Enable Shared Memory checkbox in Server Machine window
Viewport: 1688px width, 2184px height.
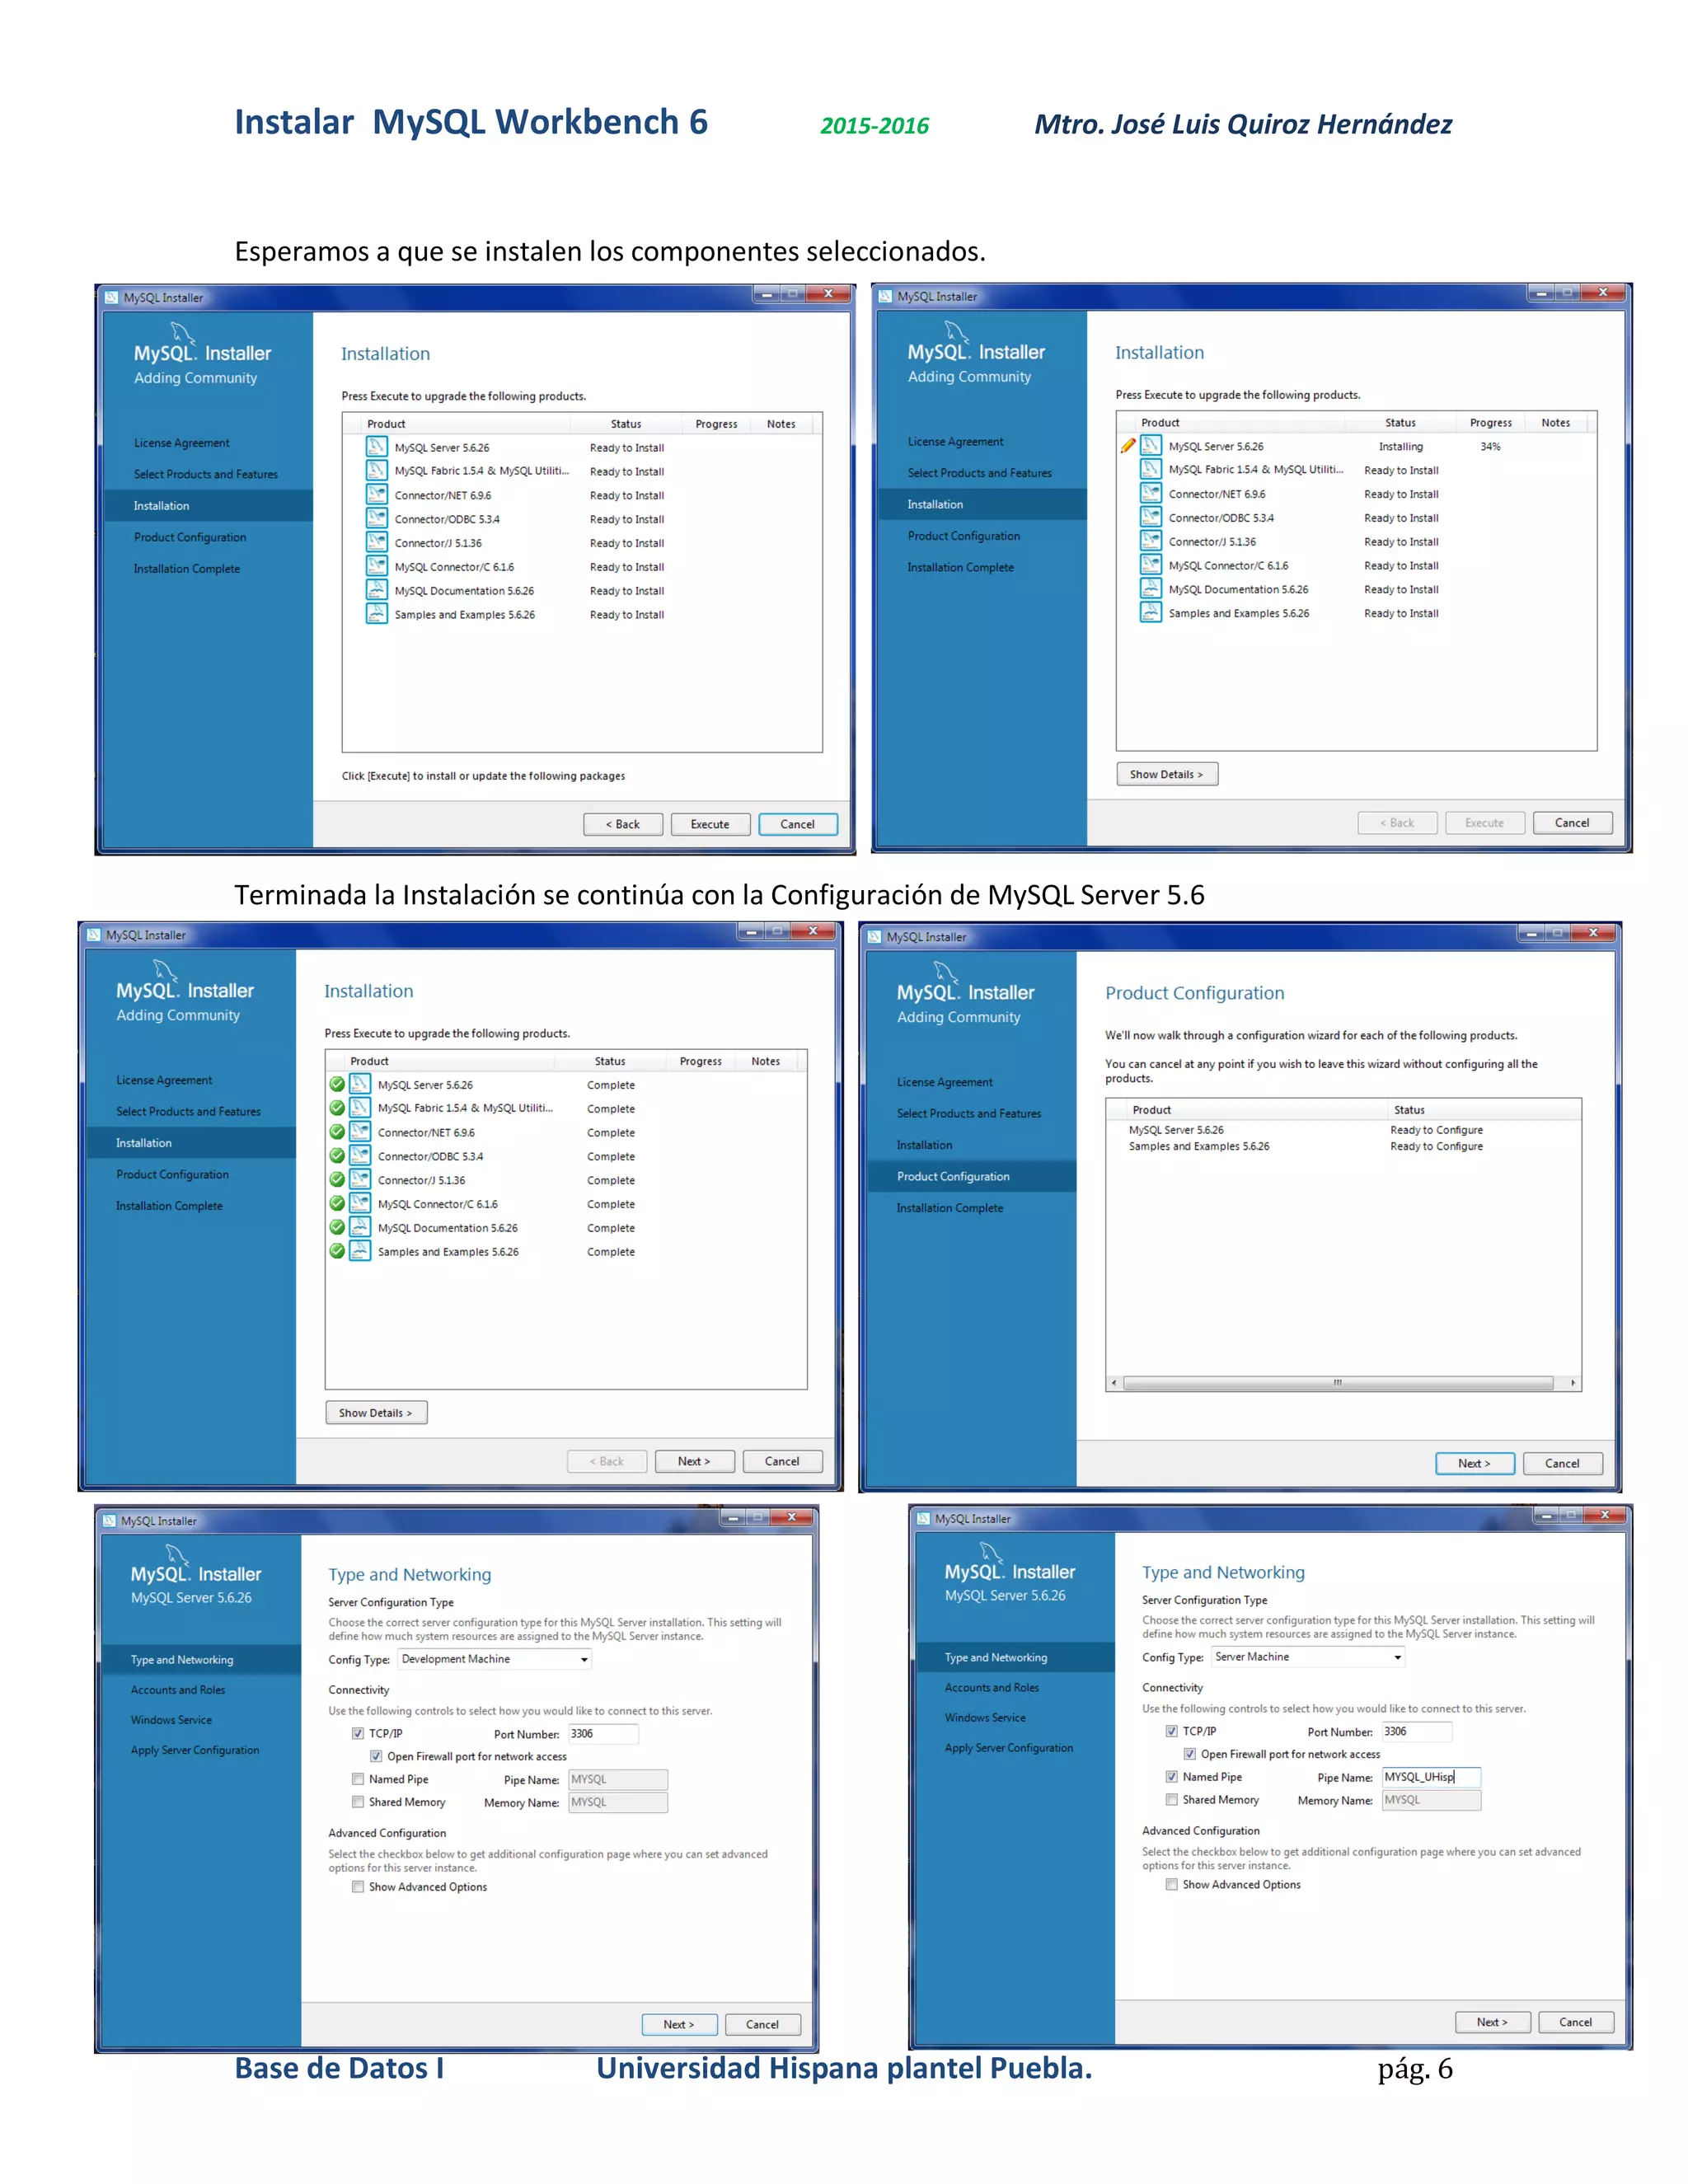pos(1172,1801)
